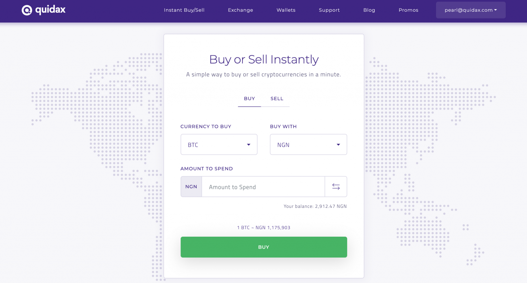
Task: Click the Quidax logo icon
Action: click(x=27, y=10)
